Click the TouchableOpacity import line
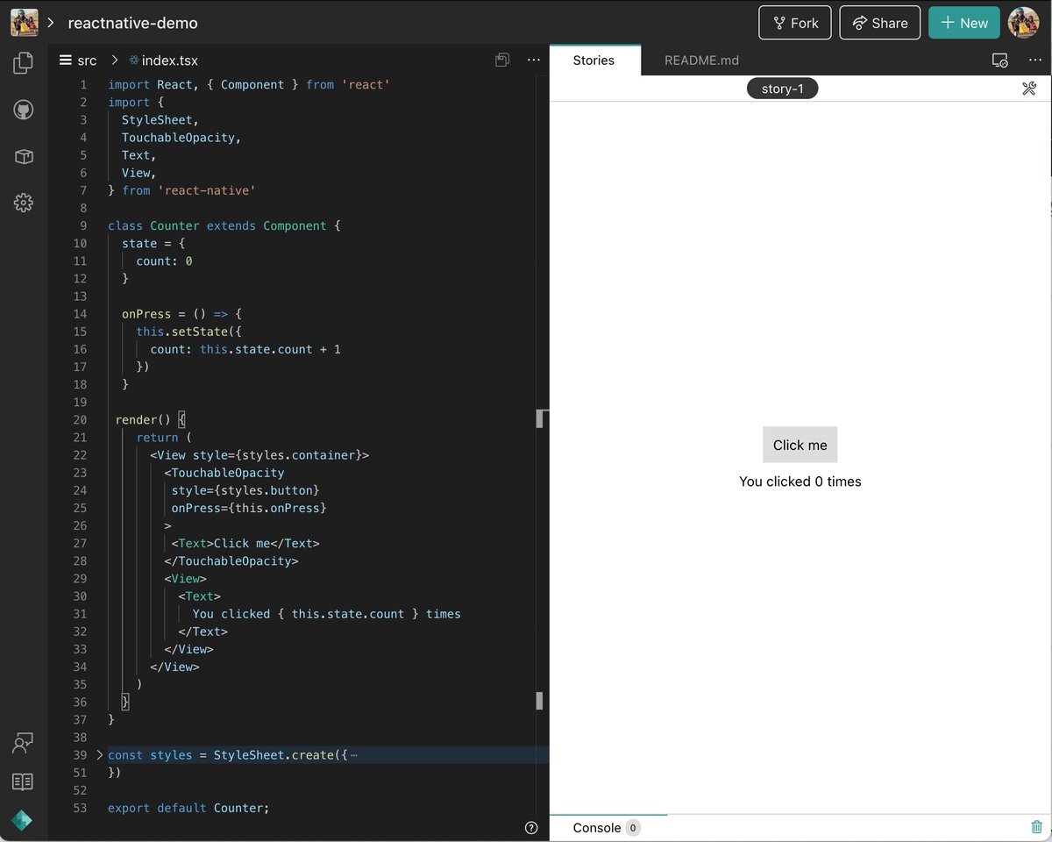 [x=181, y=138]
